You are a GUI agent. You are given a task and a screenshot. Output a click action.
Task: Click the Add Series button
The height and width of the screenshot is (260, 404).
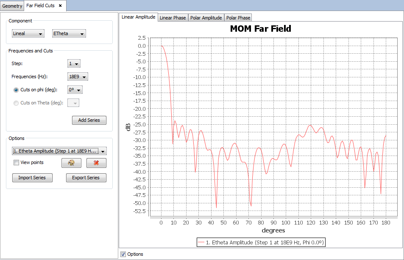pyautogui.click(x=89, y=120)
